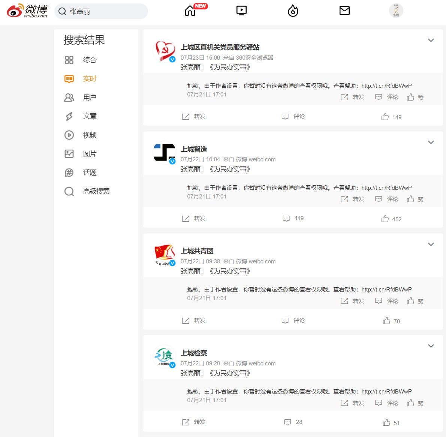Open the Weibo home icon
This screenshot has width=446, height=437.
click(190, 11)
